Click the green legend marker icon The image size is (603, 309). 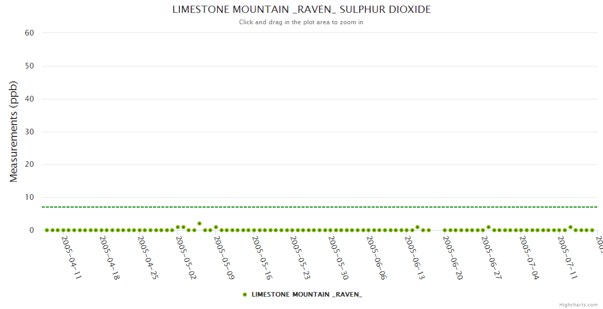point(245,295)
